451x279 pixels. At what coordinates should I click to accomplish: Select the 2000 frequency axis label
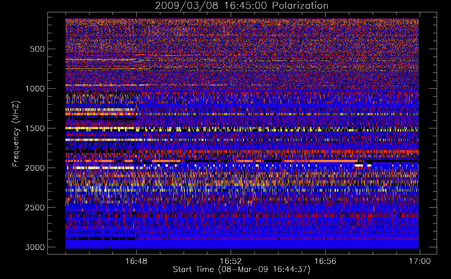click(x=35, y=168)
